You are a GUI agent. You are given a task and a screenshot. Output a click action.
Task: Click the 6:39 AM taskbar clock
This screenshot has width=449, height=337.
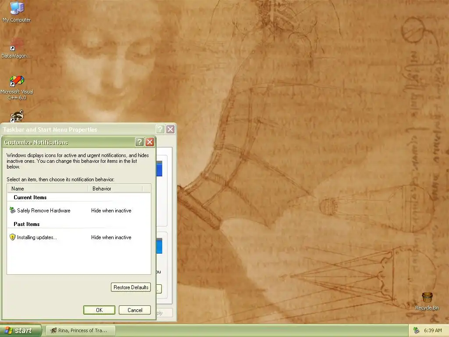pyautogui.click(x=433, y=330)
